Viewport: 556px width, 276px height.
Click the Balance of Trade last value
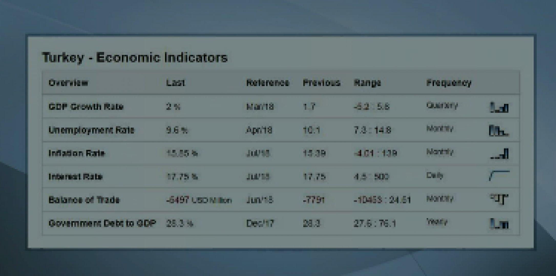178,200
